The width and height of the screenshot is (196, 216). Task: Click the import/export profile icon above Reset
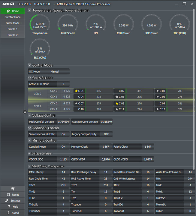[x=13, y=189]
